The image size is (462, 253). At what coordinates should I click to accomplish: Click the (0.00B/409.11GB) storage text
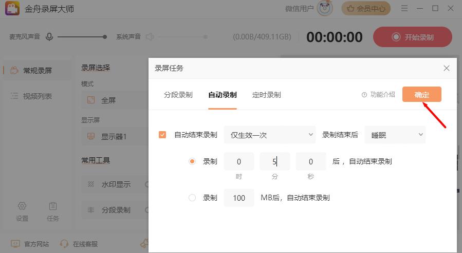coord(262,37)
